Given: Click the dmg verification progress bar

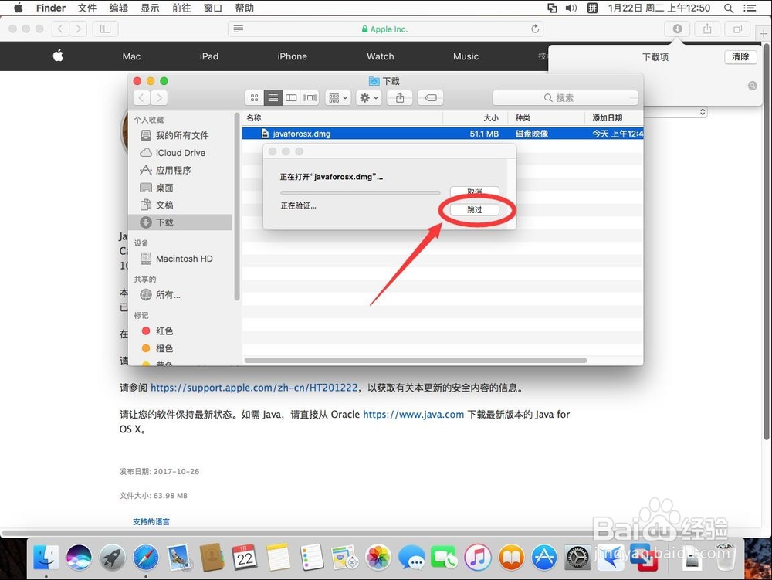Looking at the screenshot, I should [360, 192].
